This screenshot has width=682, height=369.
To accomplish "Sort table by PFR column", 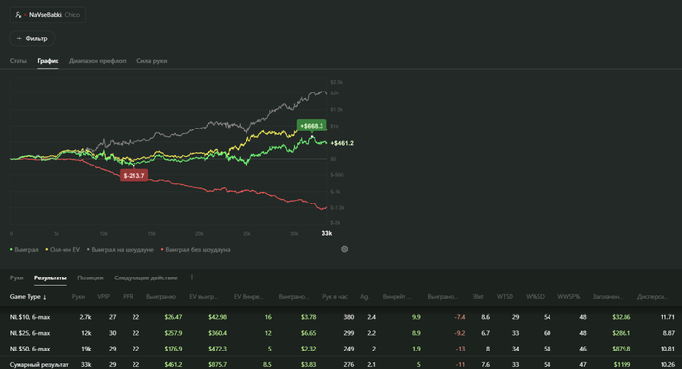I will pyautogui.click(x=128, y=297).
